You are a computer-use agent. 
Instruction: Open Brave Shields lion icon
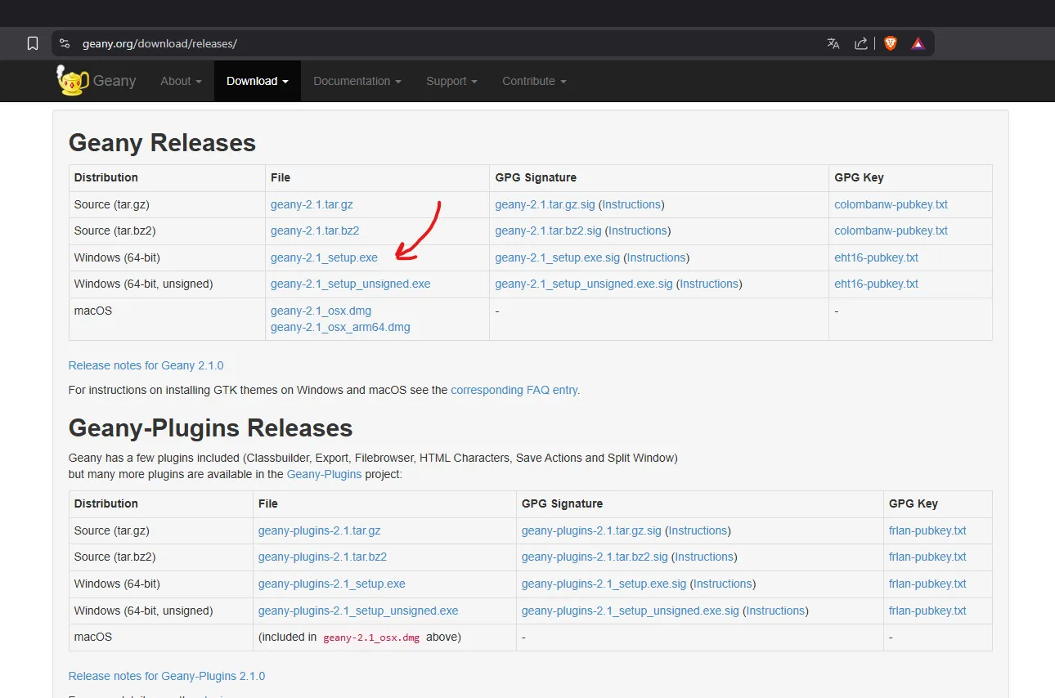(x=891, y=43)
